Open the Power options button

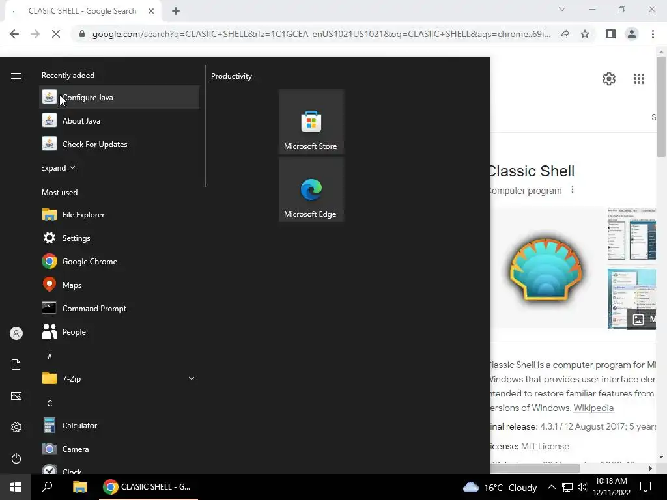(16, 458)
